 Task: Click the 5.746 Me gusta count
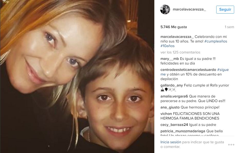click(174, 27)
